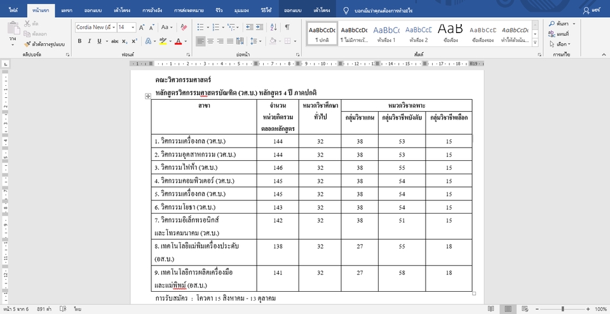
Task: Select 'ชื่อเรื่องรอง' Subtitle style
Action: (483, 34)
